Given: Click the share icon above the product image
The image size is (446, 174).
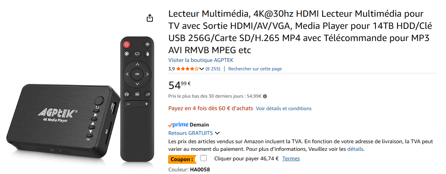Looking at the screenshot, I should [x=150, y=18].
